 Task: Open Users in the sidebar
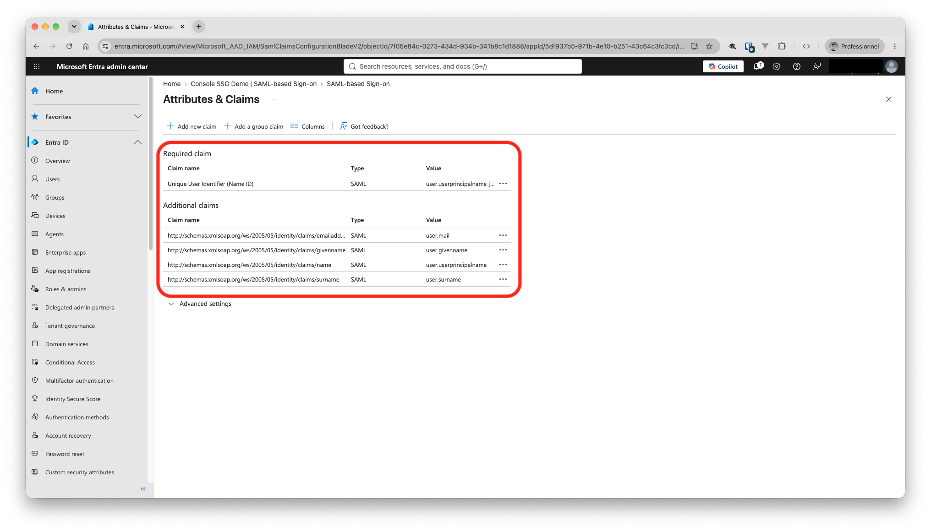pyautogui.click(x=52, y=179)
